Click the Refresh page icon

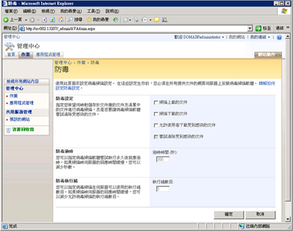[x=52, y=20]
